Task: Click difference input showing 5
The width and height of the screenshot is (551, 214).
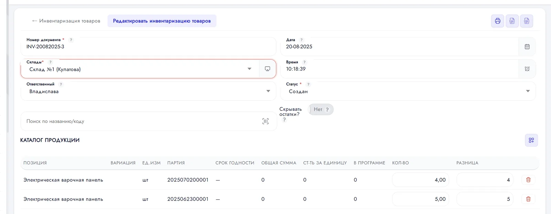Action: [485, 199]
